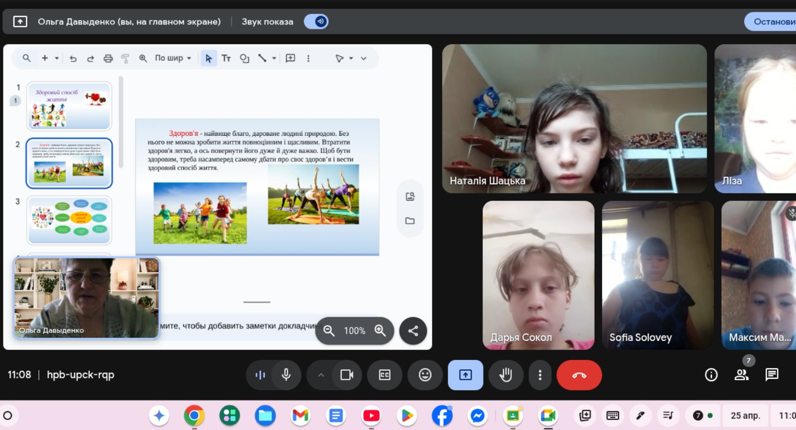This screenshot has width=796, height=430.
Task: Undo the last action in Slides
Action: [73, 59]
